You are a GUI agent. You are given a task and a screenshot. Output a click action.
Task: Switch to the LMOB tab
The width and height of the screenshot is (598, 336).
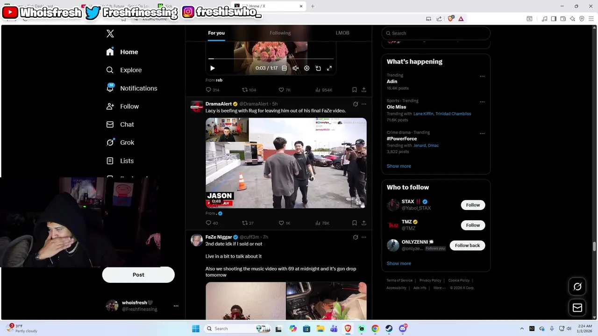(342, 33)
